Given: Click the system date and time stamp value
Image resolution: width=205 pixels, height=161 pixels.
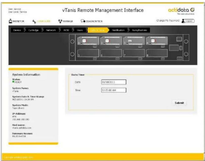Looking at the screenshot, I should (x=23, y=100).
